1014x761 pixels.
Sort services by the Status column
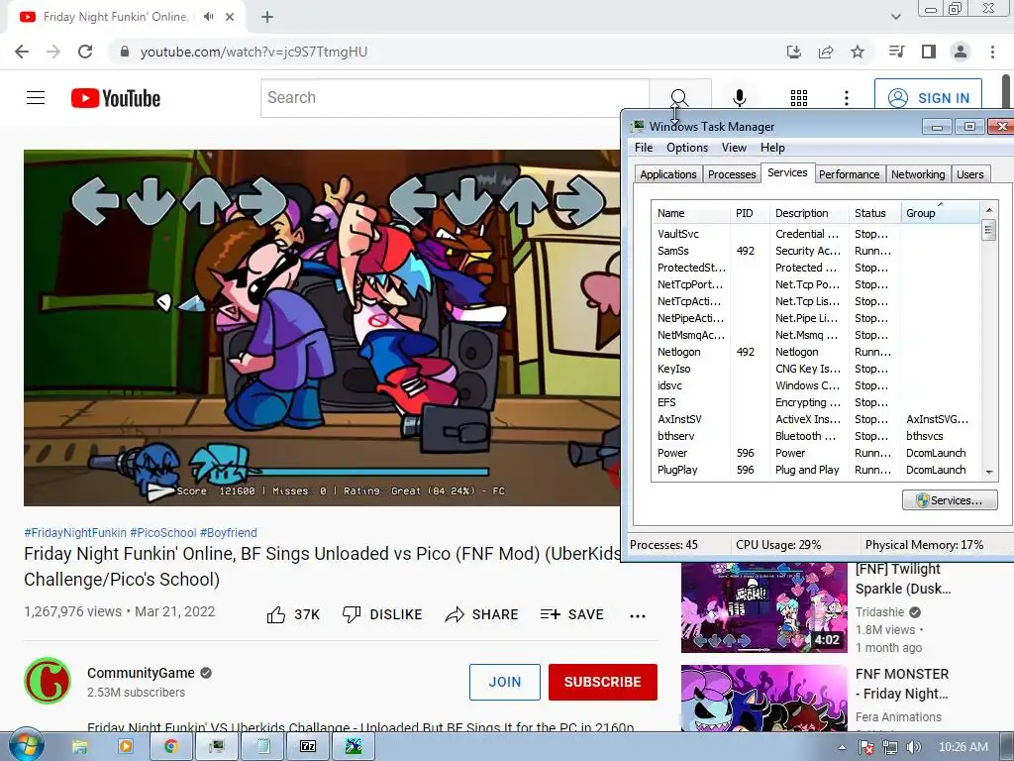pyautogui.click(x=873, y=213)
